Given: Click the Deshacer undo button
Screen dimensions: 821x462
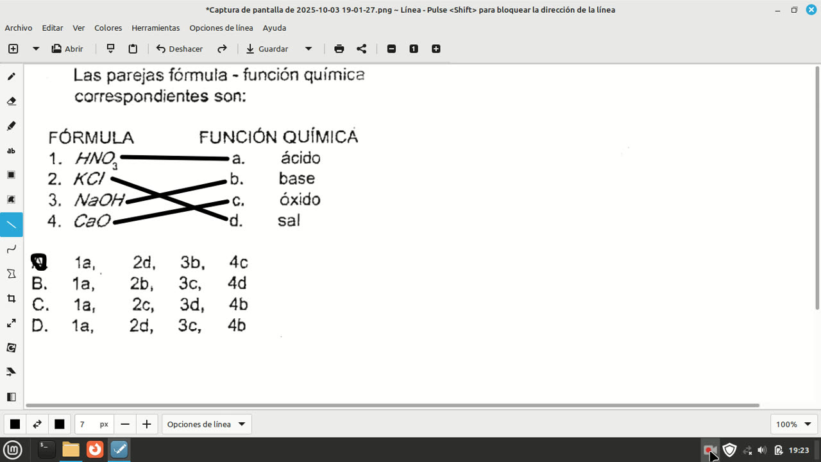Looking at the screenshot, I should (x=180, y=49).
